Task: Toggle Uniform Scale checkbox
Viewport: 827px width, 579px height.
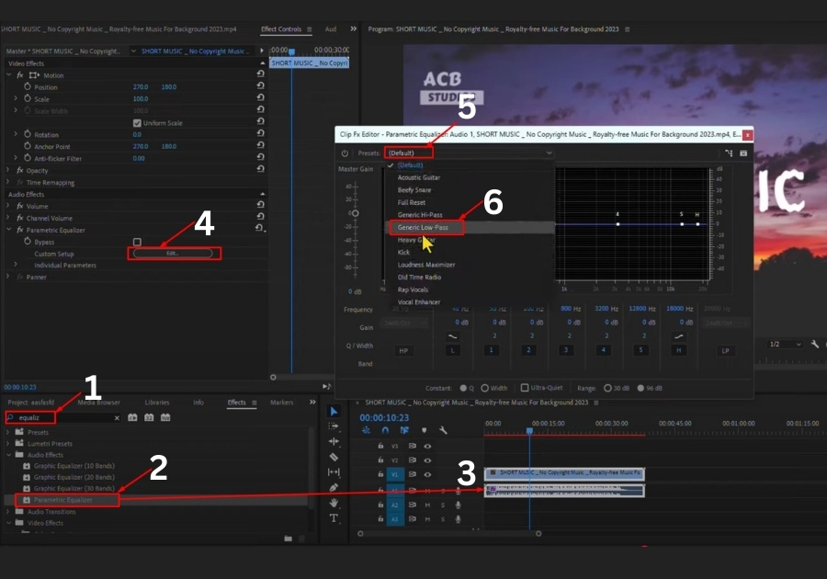Action: coord(137,123)
